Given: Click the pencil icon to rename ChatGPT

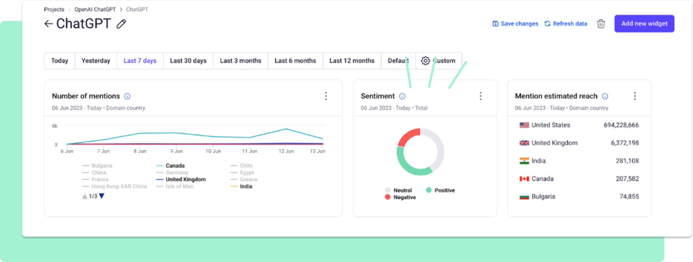Looking at the screenshot, I should (x=121, y=24).
